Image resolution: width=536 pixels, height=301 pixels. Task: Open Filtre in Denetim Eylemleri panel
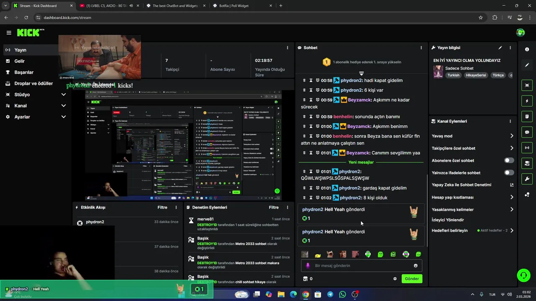(274, 207)
